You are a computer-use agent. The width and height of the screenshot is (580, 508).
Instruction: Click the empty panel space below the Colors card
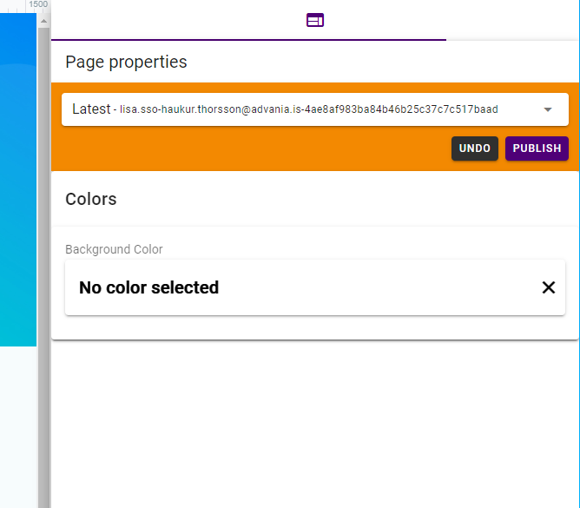[x=315, y=424]
